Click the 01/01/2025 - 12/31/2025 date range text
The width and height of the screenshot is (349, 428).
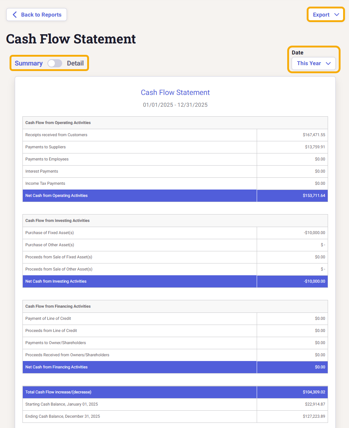pyautogui.click(x=175, y=105)
